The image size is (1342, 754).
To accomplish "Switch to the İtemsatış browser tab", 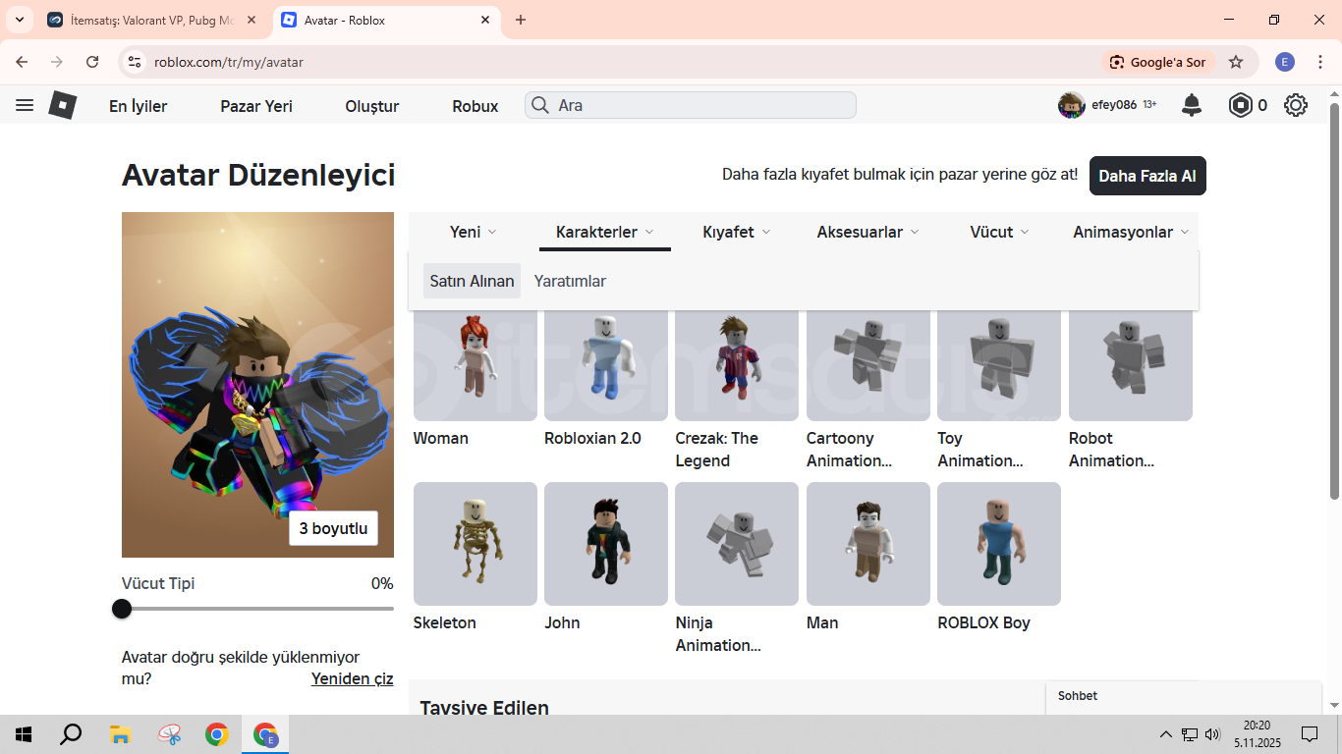I will click(152, 20).
